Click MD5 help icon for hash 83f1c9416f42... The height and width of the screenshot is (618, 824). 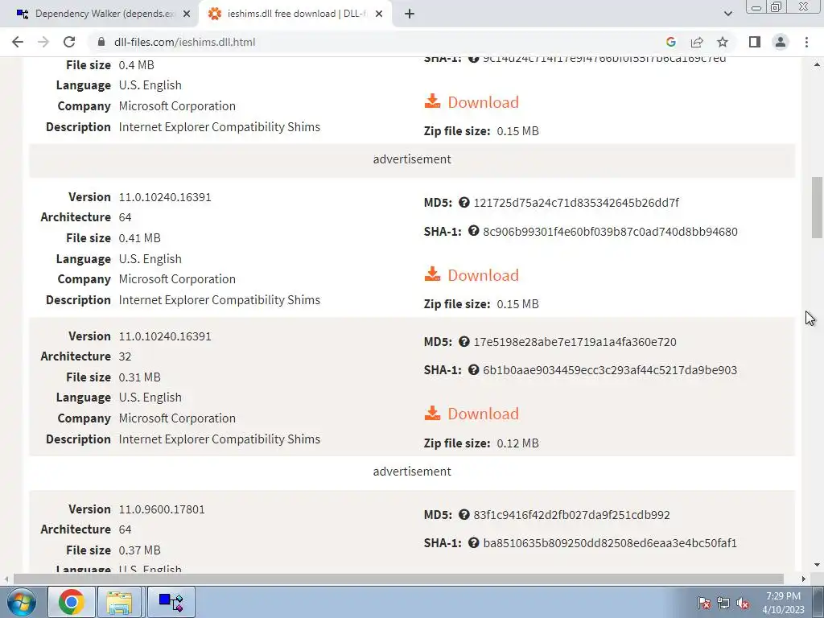[x=463, y=514]
